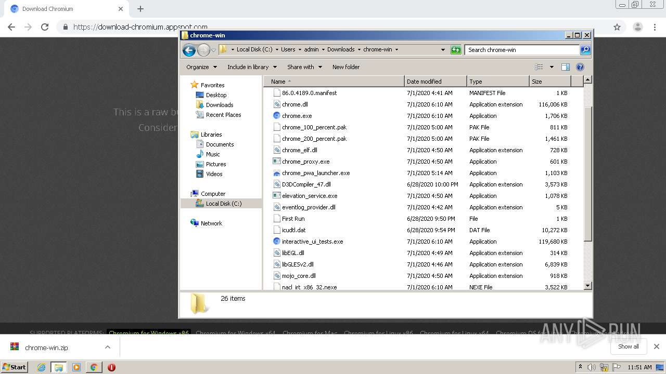Select the chrome_proxy.exe file icon
666x374 pixels.
277,162
